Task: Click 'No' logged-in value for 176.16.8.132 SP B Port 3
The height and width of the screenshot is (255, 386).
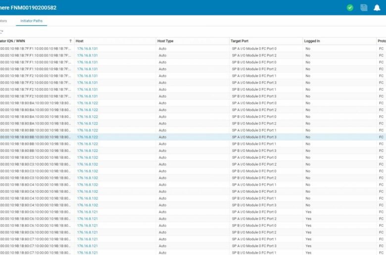Action: [x=308, y=205]
